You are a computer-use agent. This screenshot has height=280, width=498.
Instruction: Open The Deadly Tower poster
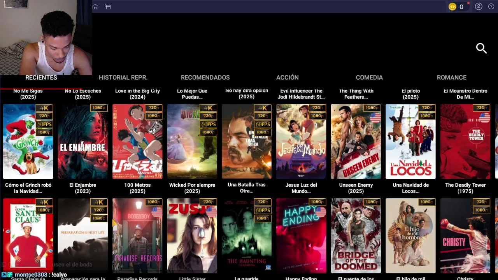465,142
